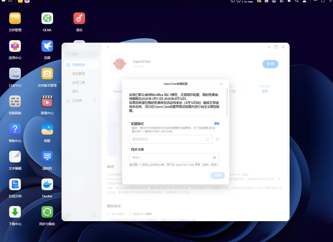The height and width of the screenshot is (242, 333).
Task: Click the dialog's vertical scrollbar
Action: (x=227, y=103)
